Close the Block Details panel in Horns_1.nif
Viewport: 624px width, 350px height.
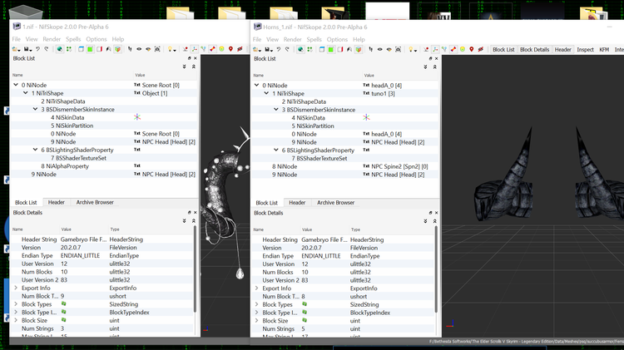click(436, 213)
